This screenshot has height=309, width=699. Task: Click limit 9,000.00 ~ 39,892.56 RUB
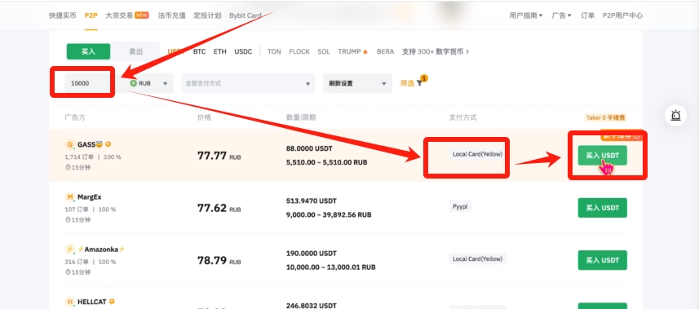(329, 215)
